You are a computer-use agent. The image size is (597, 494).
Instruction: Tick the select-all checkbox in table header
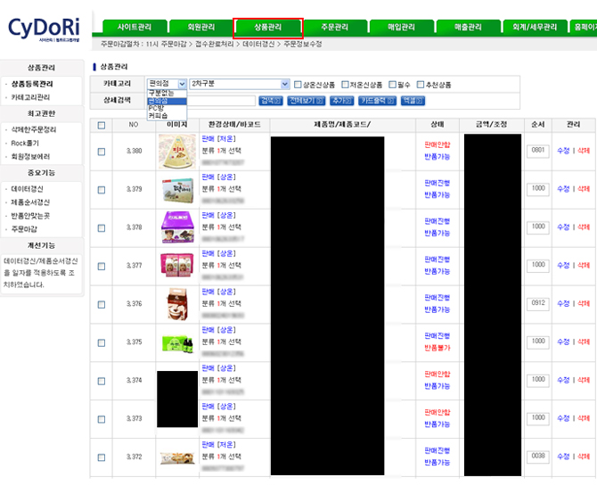(102, 125)
